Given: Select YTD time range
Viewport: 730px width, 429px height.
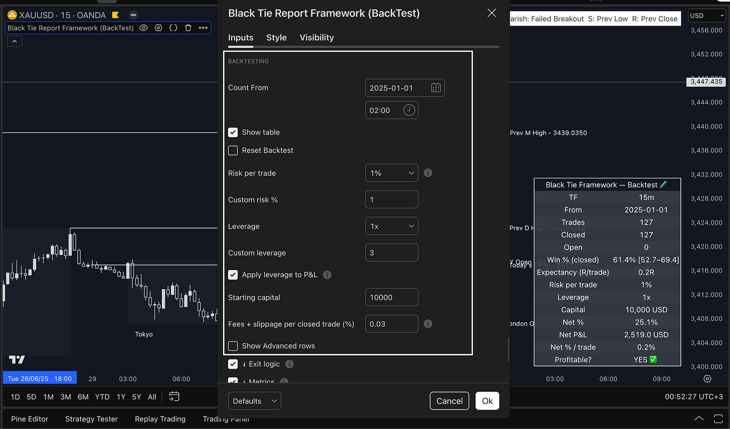Looking at the screenshot, I should point(102,397).
